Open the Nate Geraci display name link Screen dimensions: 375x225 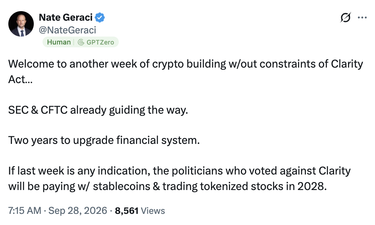pyautogui.click(x=66, y=17)
